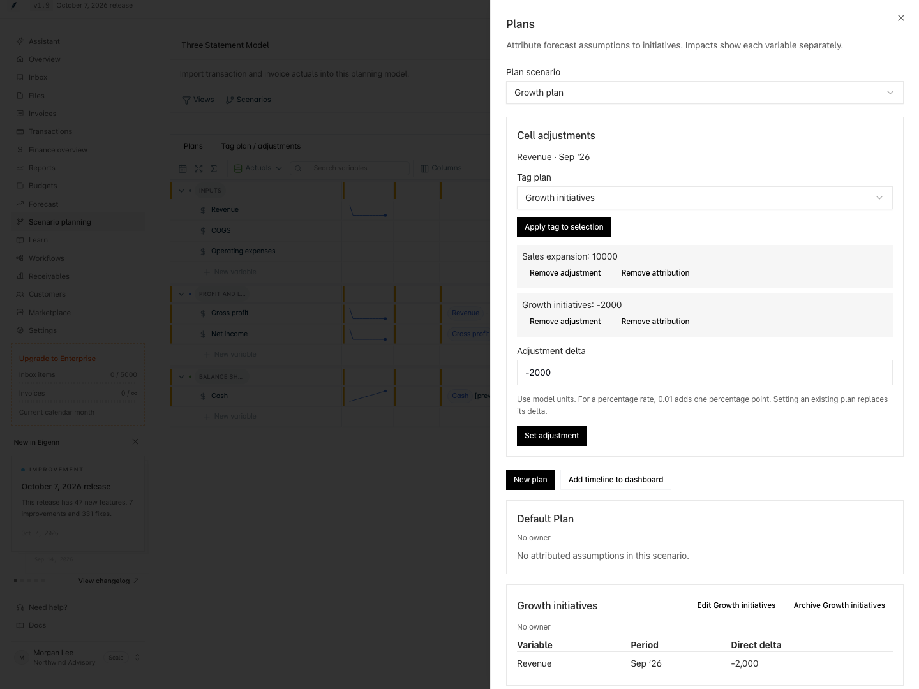919x689 pixels.
Task: Click the expand-all icon in table toolbar
Action: point(198,168)
